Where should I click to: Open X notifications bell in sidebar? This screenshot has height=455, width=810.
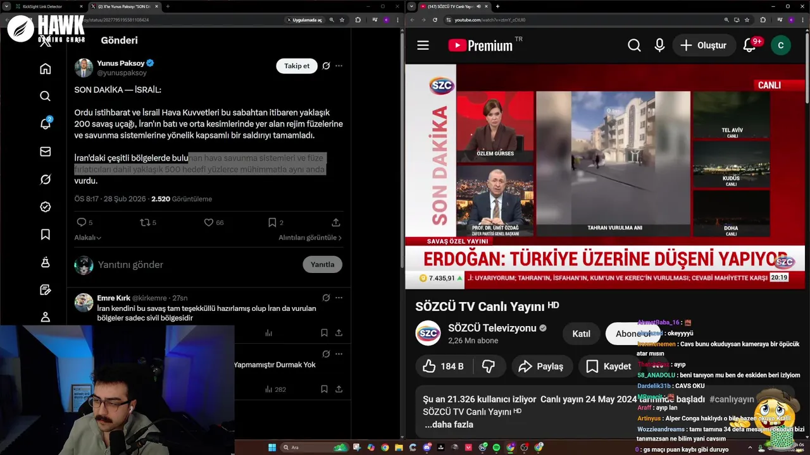pos(46,124)
